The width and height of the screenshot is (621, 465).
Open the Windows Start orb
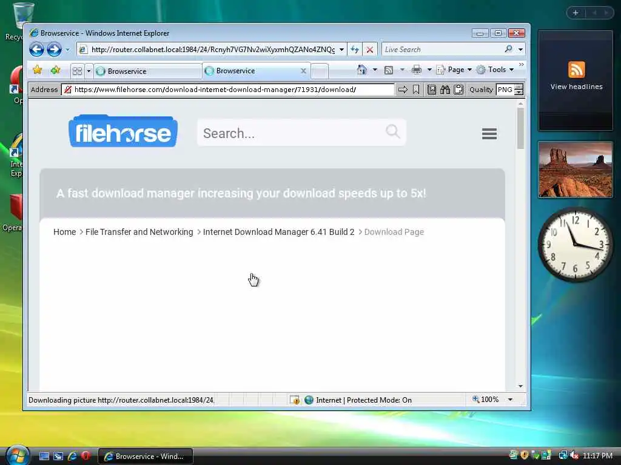(17, 455)
